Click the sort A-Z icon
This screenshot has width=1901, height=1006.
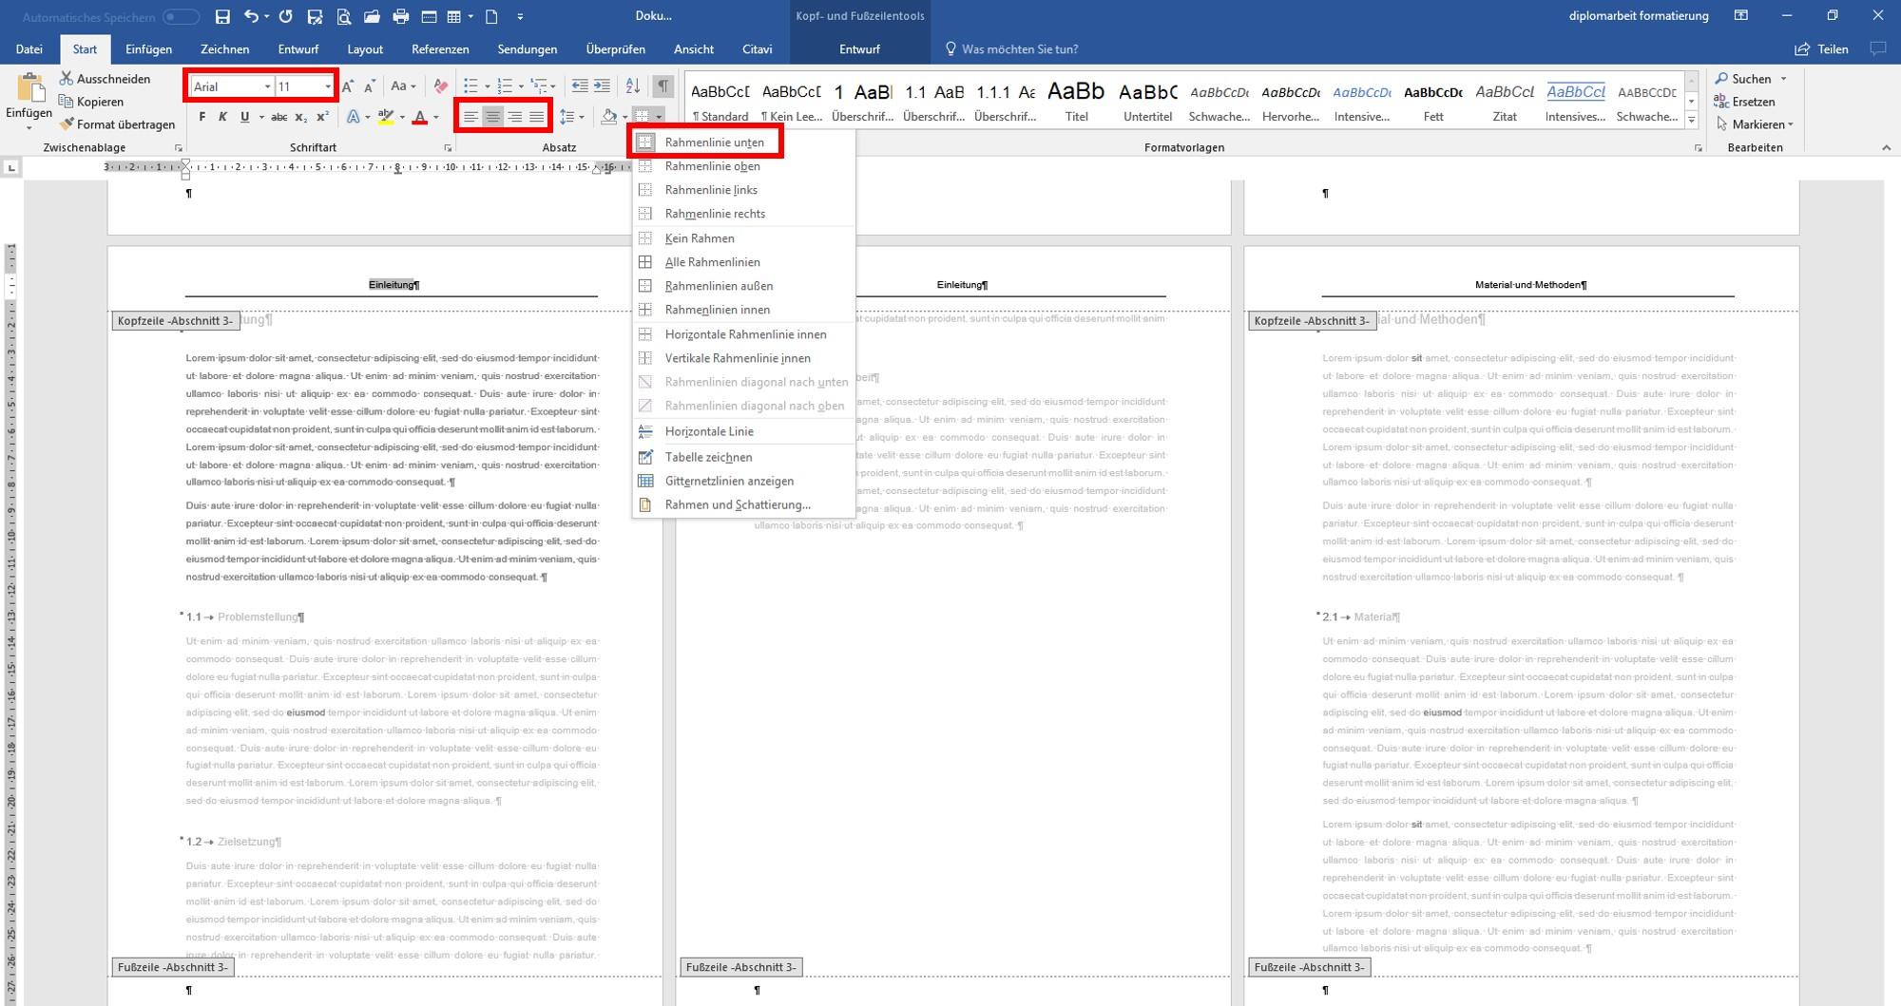[633, 86]
